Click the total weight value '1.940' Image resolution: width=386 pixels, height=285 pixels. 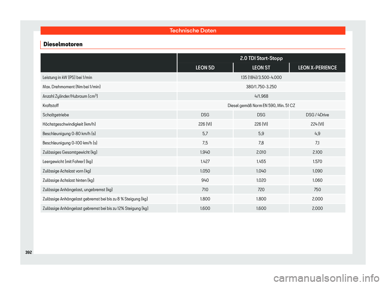[x=205, y=152]
